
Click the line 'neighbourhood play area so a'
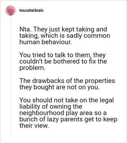[63, 113]
